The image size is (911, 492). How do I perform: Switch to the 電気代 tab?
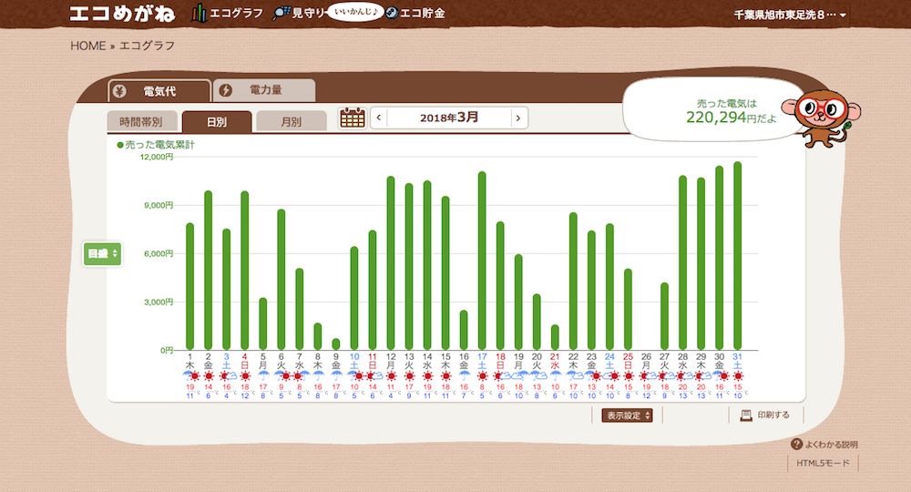point(159,90)
